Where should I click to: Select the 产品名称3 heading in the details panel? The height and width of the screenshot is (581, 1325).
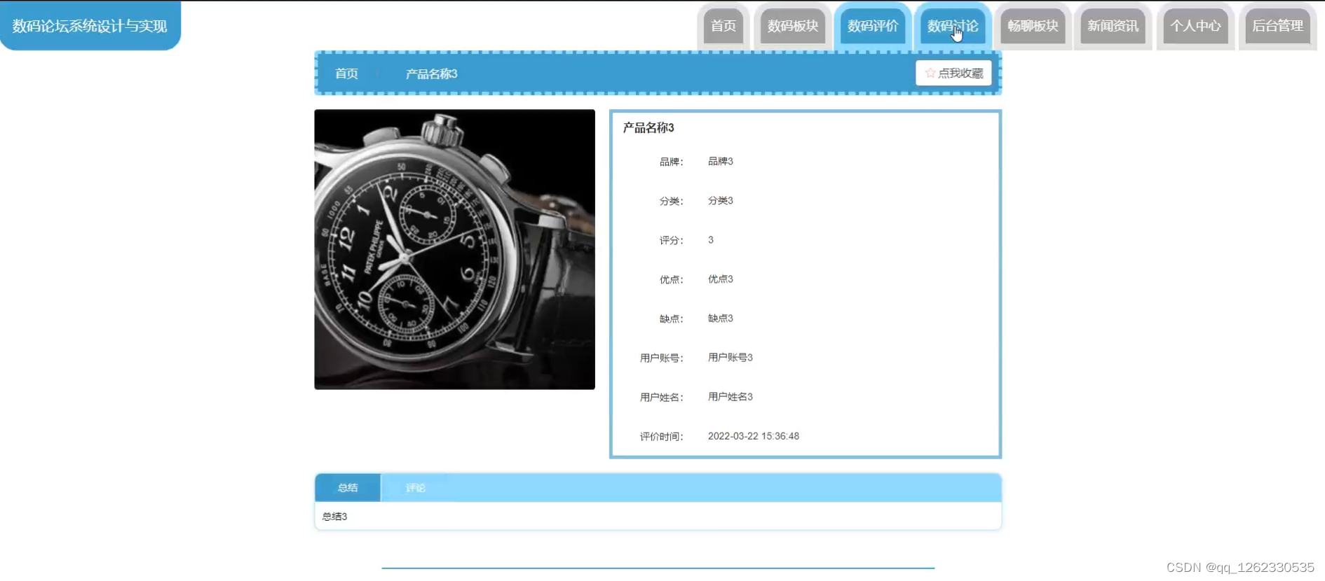click(x=648, y=127)
